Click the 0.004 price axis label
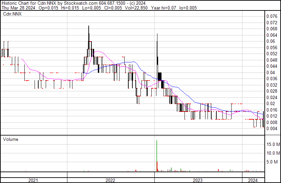This screenshot has width=281, height=183. 272,128
